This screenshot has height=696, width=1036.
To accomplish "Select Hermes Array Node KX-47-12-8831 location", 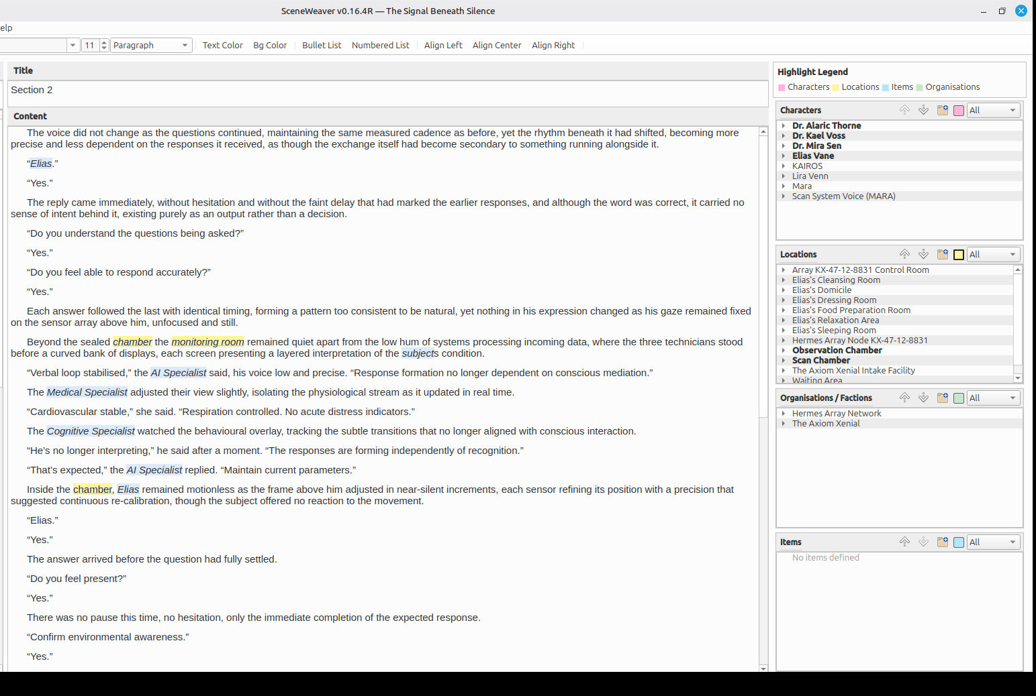I will click(895, 340).
